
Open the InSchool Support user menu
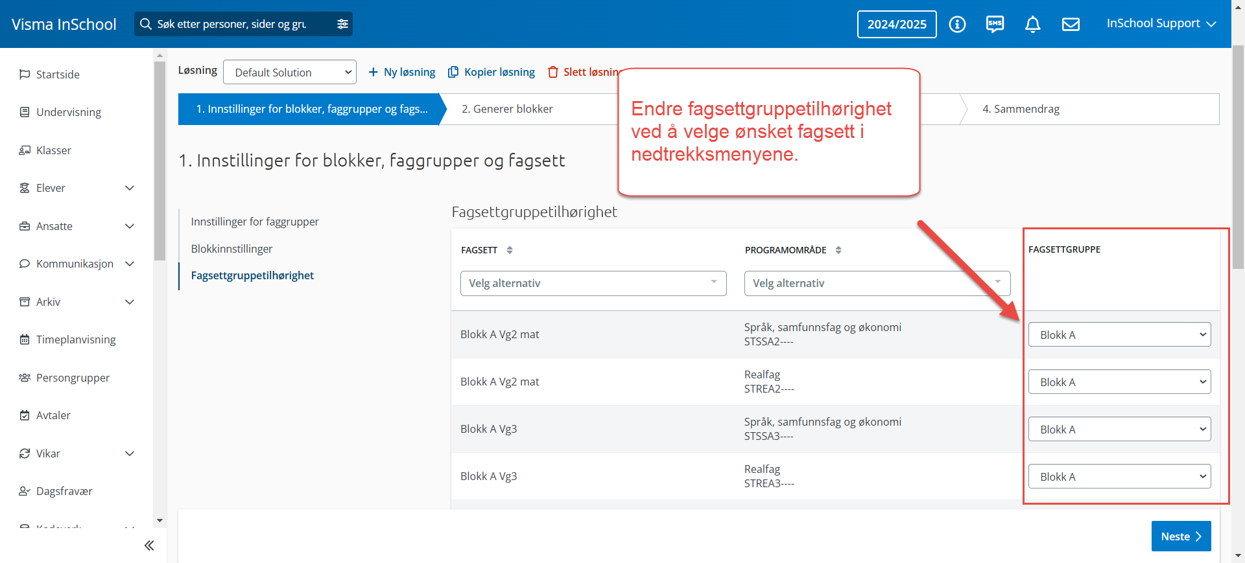(1161, 23)
